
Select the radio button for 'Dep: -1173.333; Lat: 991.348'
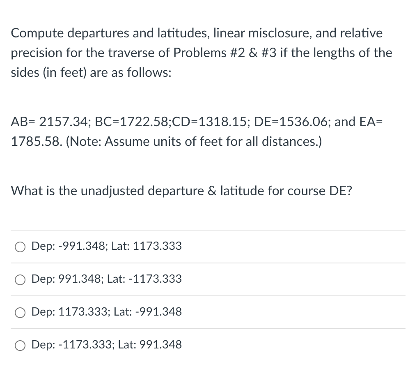pos(20,345)
